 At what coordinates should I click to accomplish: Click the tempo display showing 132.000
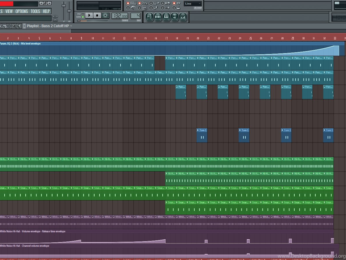[120, 16]
